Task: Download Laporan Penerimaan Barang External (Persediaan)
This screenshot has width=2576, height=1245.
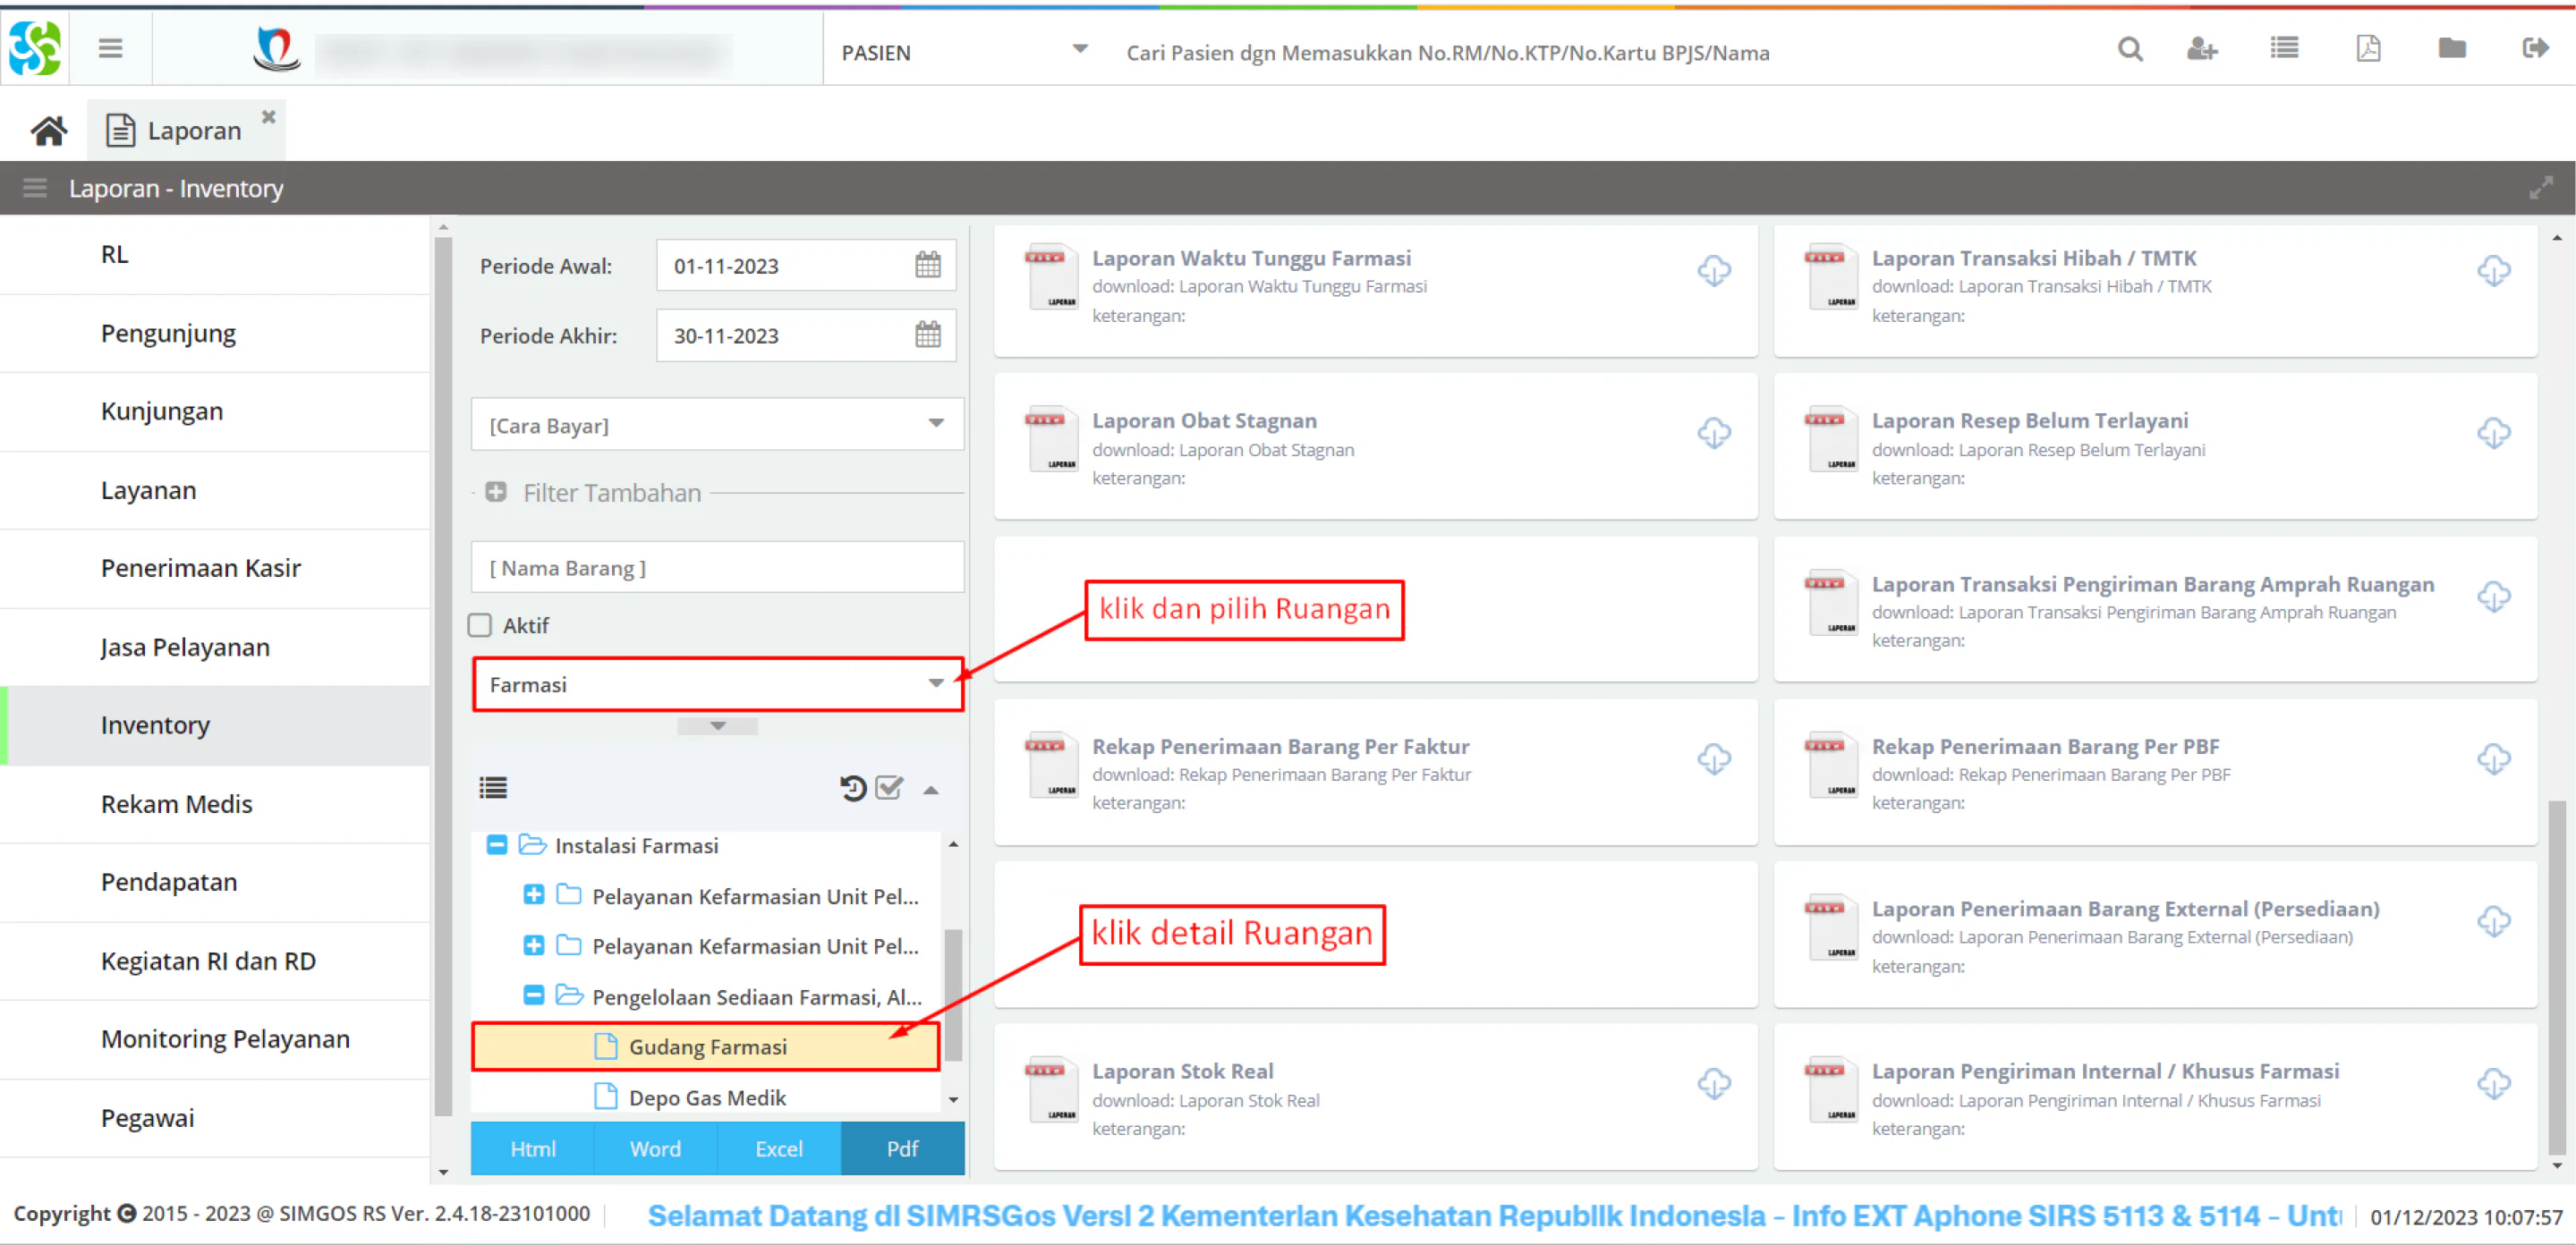Action: (x=2494, y=921)
